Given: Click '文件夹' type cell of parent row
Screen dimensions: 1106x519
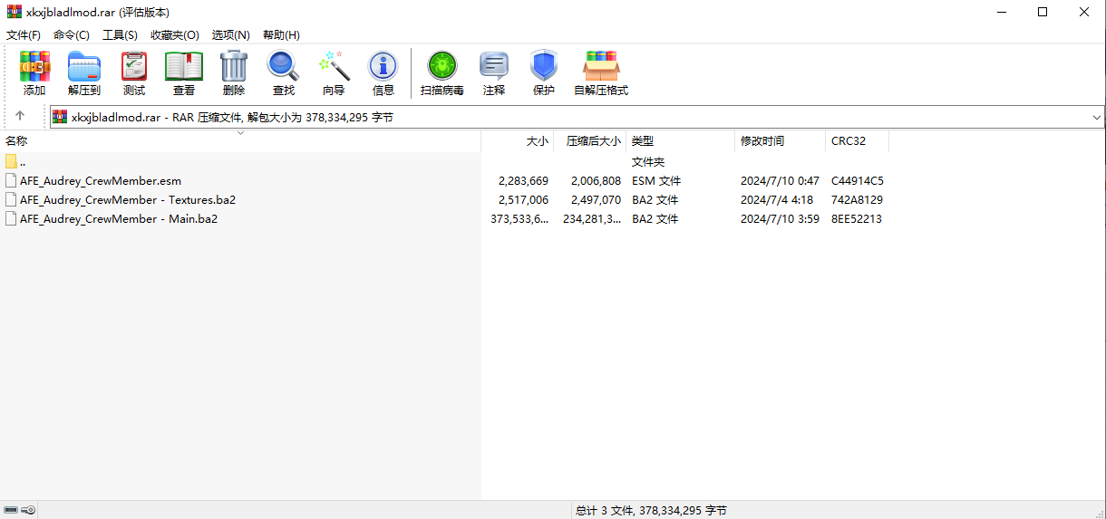Looking at the screenshot, I should click(x=648, y=162).
